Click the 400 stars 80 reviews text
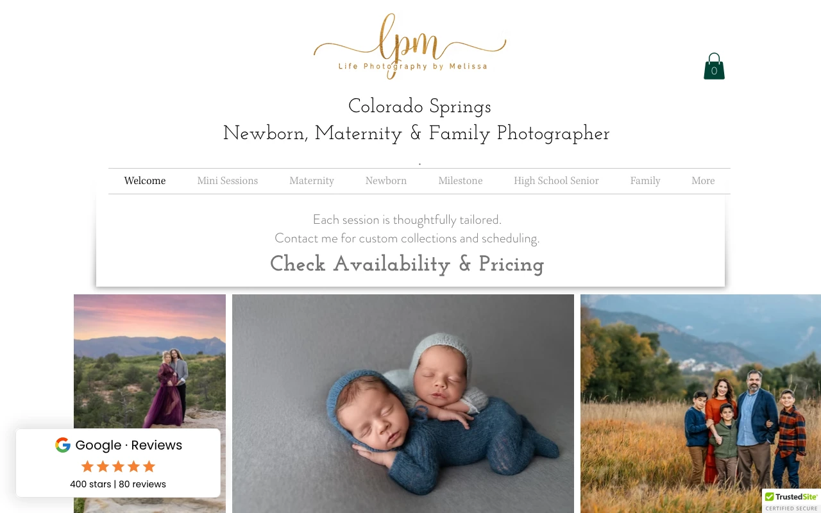This screenshot has height=513, width=821. click(x=118, y=484)
